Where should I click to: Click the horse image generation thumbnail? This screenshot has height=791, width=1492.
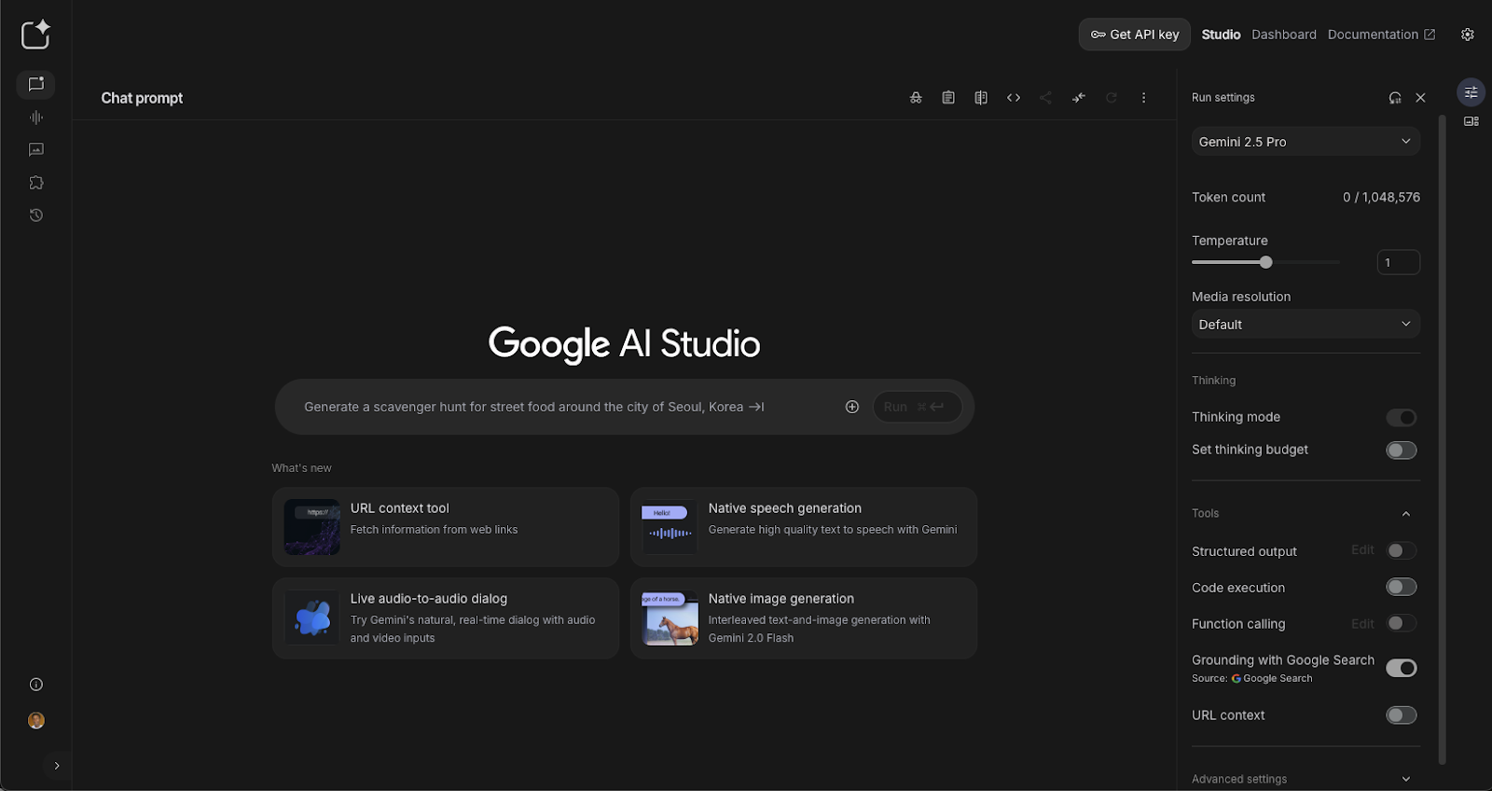click(x=670, y=618)
